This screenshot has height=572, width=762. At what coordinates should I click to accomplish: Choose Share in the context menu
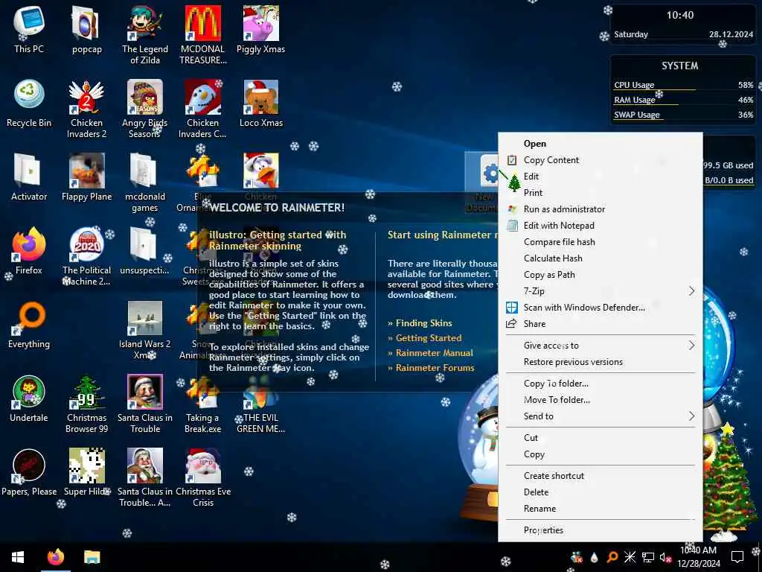601,324
